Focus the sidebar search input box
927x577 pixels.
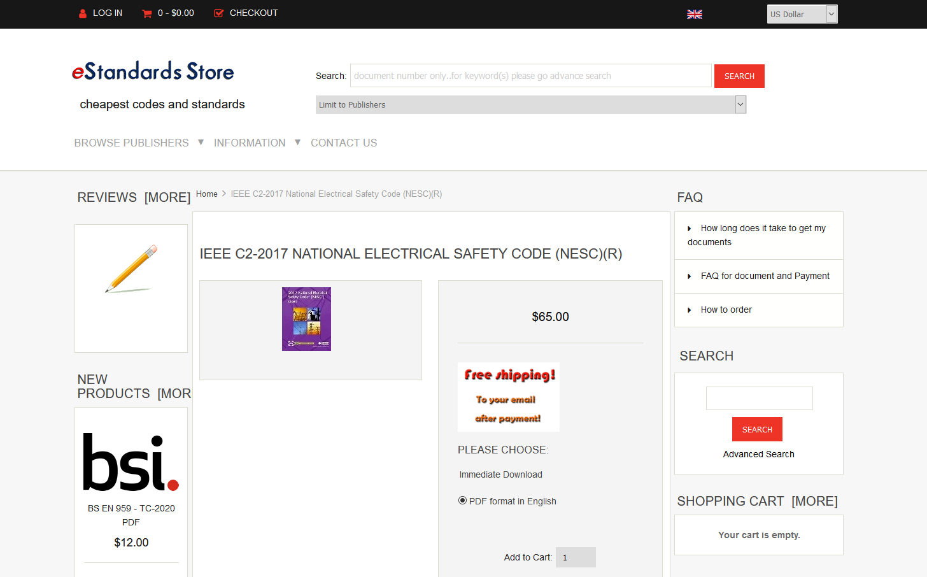click(759, 398)
